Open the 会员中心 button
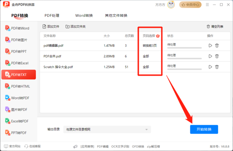Screen dimensions: 233x151 [x=190, y=5]
